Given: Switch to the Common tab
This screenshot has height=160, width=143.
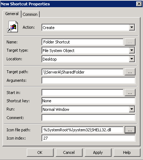Looking at the screenshot, I should pyautogui.click(x=30, y=14).
